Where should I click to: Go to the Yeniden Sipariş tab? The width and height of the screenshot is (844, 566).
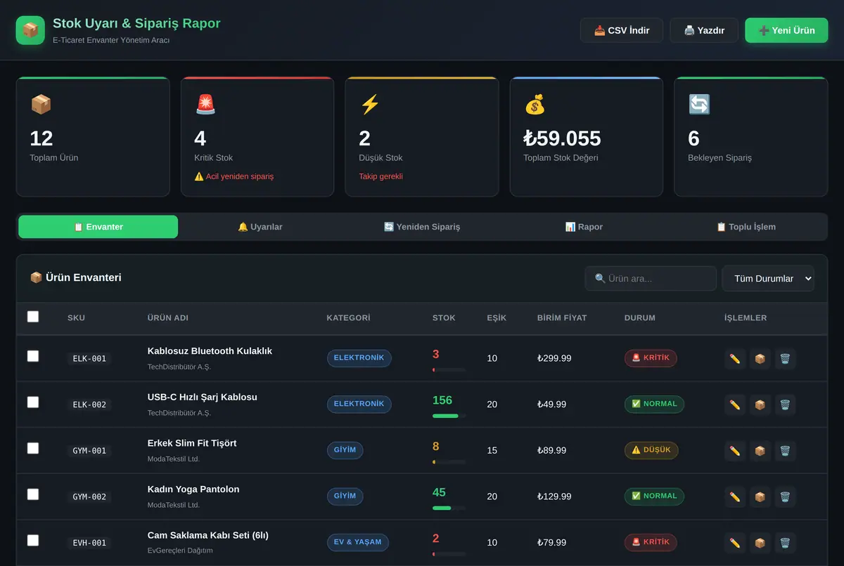[x=422, y=227]
